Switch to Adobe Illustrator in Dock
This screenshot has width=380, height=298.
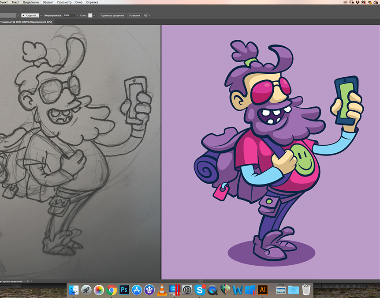pos(263,290)
